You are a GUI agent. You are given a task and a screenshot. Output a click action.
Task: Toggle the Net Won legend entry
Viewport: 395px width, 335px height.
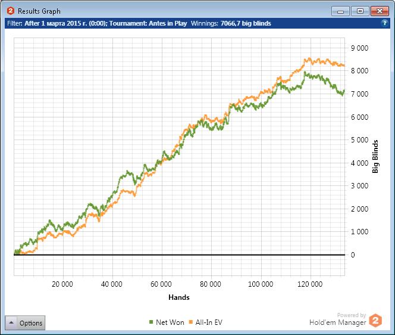click(x=167, y=322)
